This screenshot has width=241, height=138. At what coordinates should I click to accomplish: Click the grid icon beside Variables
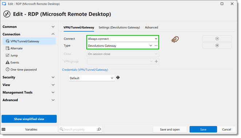tap(4, 129)
